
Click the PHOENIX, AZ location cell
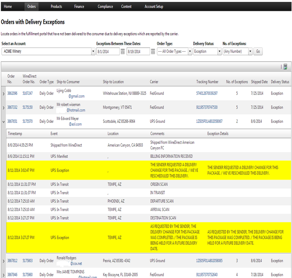(x=116, y=201)
